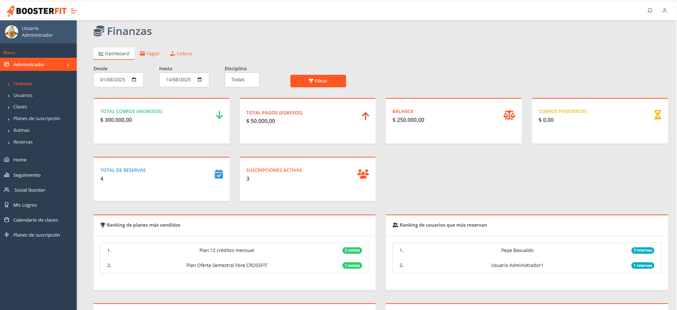Screen dimensions: 677x310
Task: Click the $ 250.000,00 balance value
Action: coord(408,120)
